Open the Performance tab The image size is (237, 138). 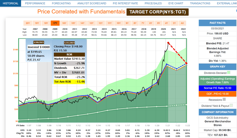click(35, 3)
